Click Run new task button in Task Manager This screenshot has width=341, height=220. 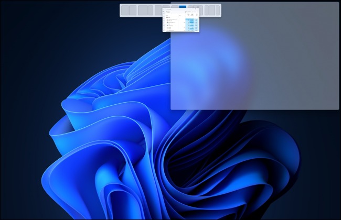pos(188,12)
